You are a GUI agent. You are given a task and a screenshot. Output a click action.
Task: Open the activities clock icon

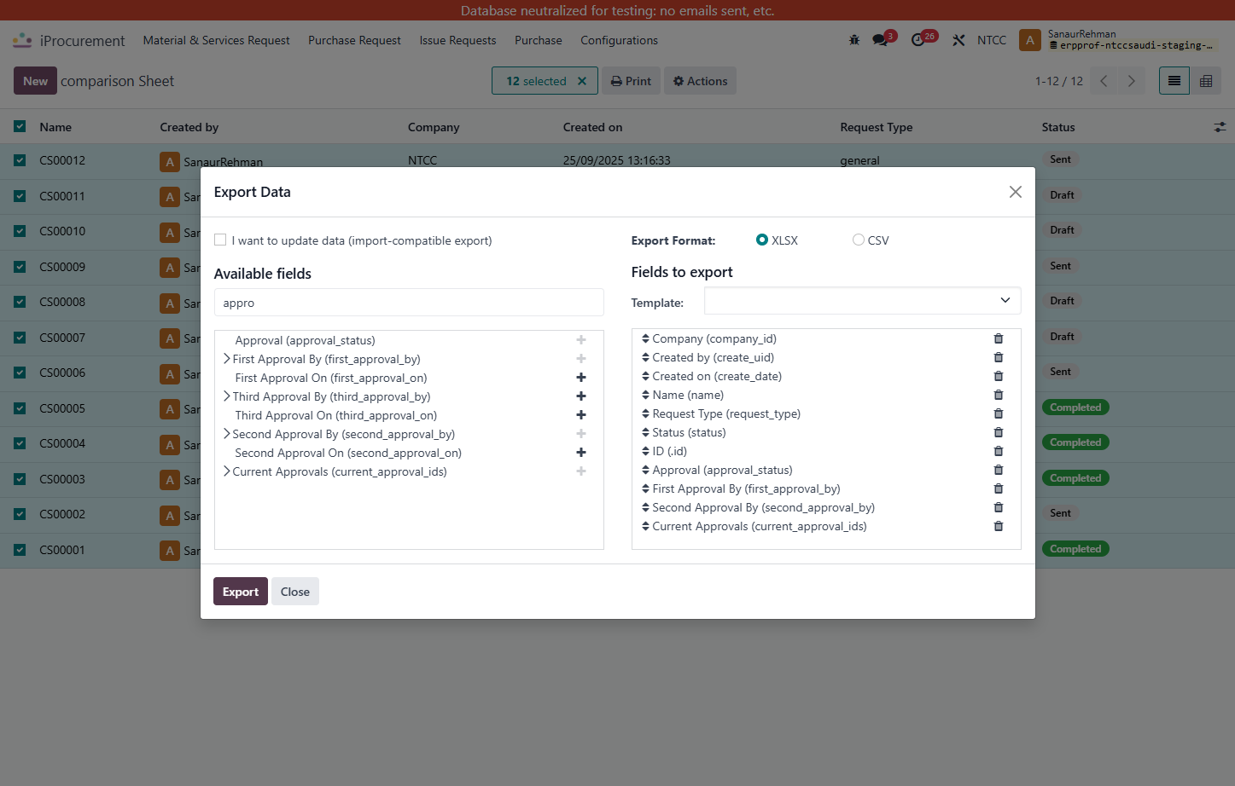tap(918, 40)
